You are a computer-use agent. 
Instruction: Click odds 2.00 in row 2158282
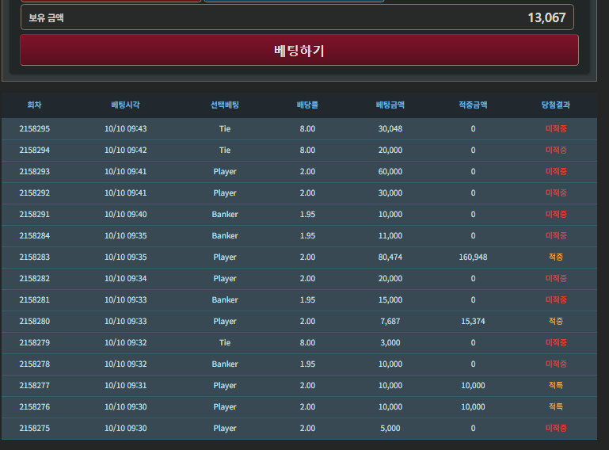(307, 278)
